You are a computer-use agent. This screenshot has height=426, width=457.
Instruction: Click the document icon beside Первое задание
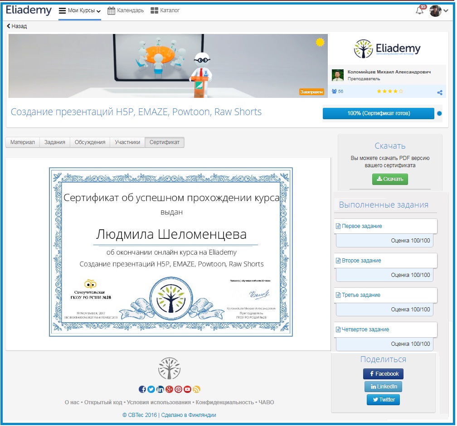click(339, 227)
